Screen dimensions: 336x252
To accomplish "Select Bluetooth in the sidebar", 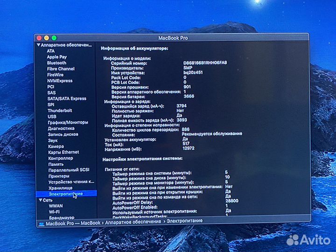I will [56, 63].
